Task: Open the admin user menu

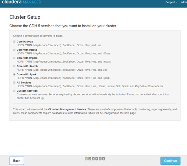Action: [x=184, y=2]
